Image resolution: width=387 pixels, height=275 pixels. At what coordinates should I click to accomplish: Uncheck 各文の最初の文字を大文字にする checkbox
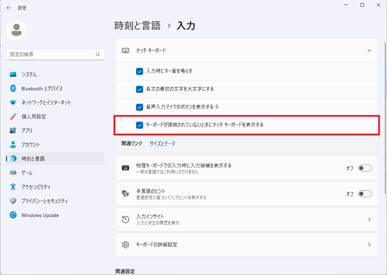point(140,89)
